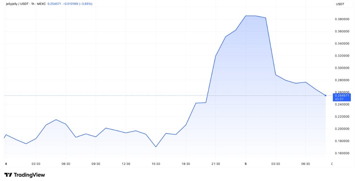Click the last data point dot on the line
355x181 pixels.
(326, 95)
